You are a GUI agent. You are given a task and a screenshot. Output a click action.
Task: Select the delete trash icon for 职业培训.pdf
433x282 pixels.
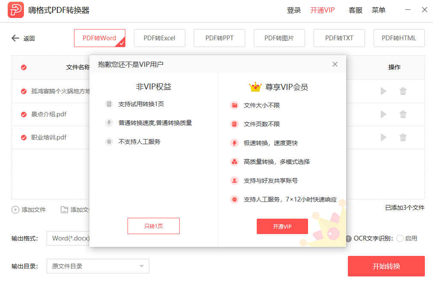pos(403,137)
